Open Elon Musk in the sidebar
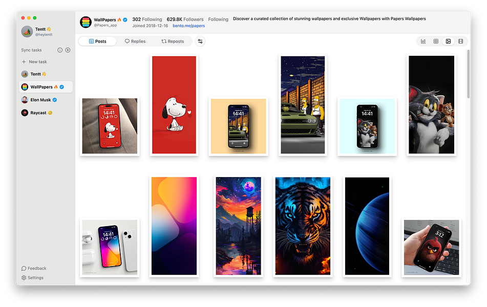Screen dimensions: 487x307 46,100
